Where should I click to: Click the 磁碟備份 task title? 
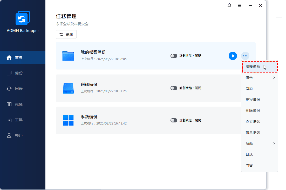89,84
